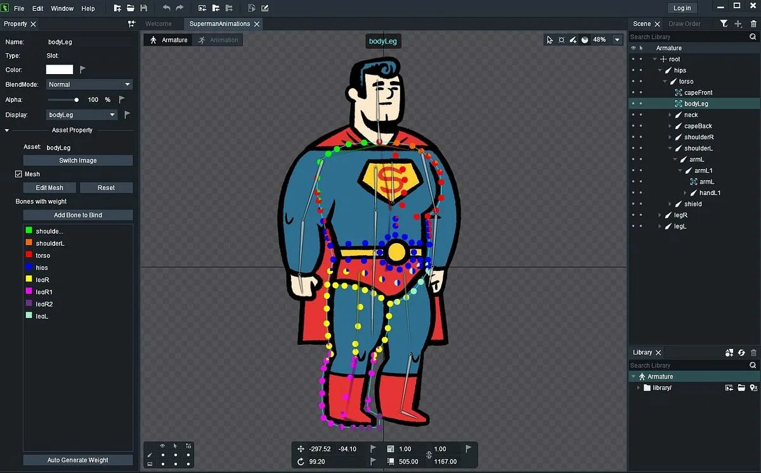Switch to Animation mode
The image size is (761, 473).
click(218, 40)
